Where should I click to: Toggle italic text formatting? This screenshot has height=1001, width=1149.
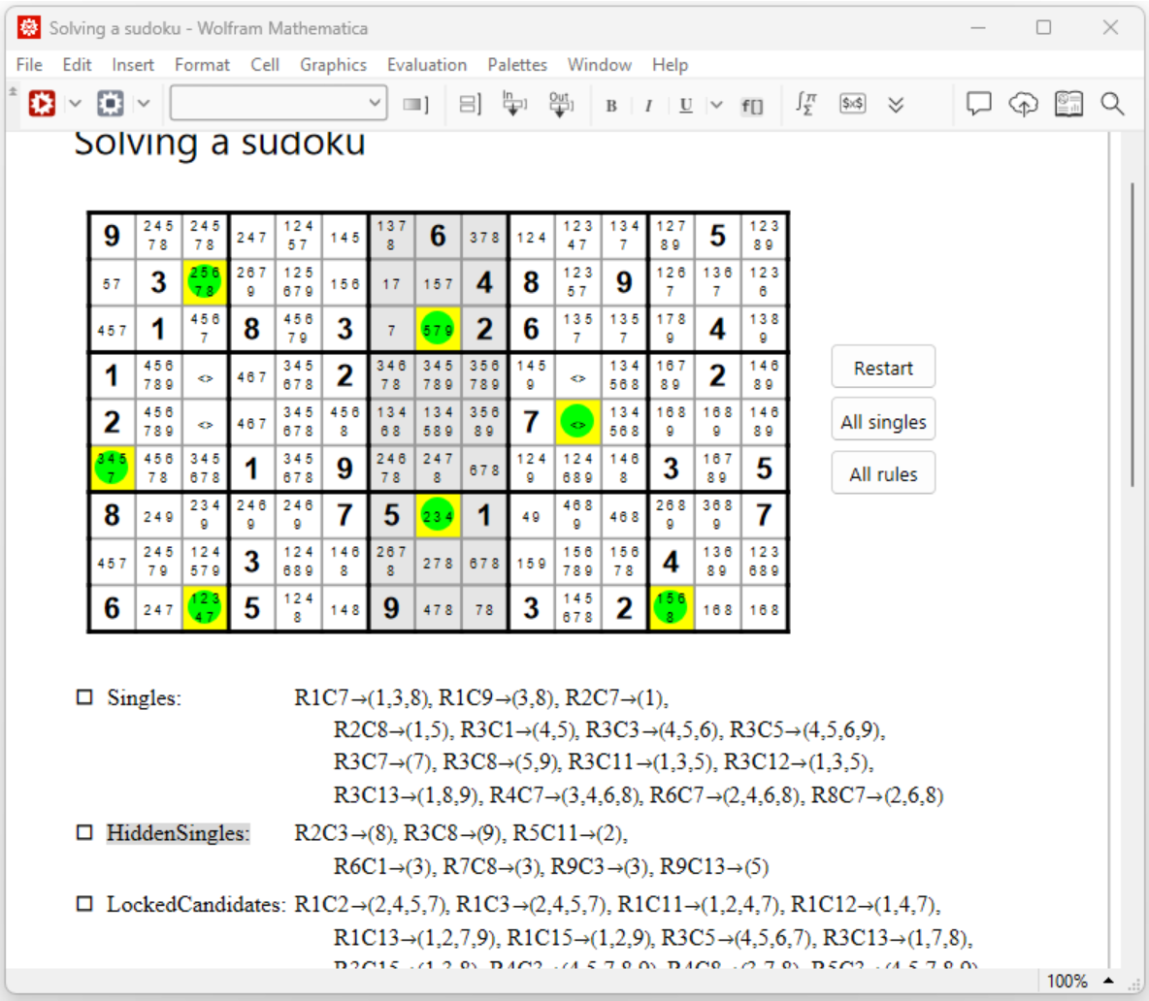pyautogui.click(x=648, y=106)
